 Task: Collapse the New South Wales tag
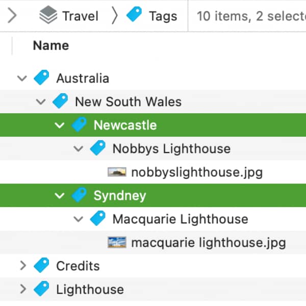pyautogui.click(x=41, y=101)
